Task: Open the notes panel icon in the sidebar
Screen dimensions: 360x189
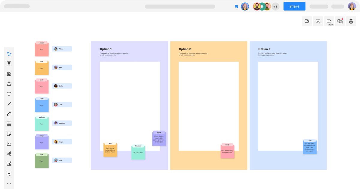Action: click(9, 63)
